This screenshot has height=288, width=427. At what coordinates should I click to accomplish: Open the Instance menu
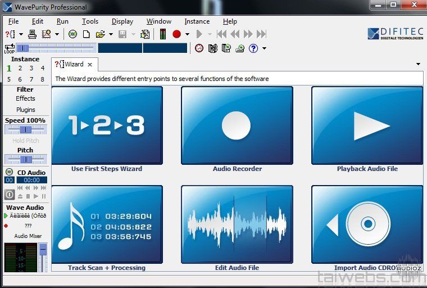pyautogui.click(x=197, y=21)
